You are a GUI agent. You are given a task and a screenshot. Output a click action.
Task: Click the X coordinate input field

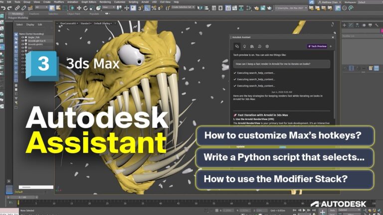point(228,211)
